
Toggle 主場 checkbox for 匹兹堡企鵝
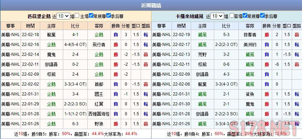(77, 16)
